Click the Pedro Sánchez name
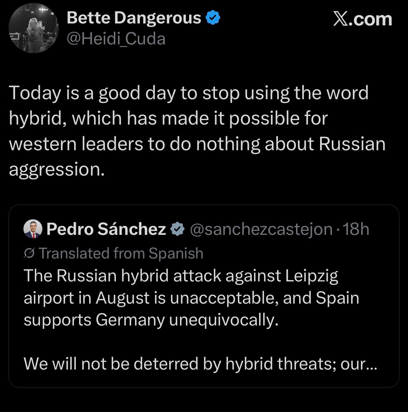The height and width of the screenshot is (412, 408). point(106,229)
